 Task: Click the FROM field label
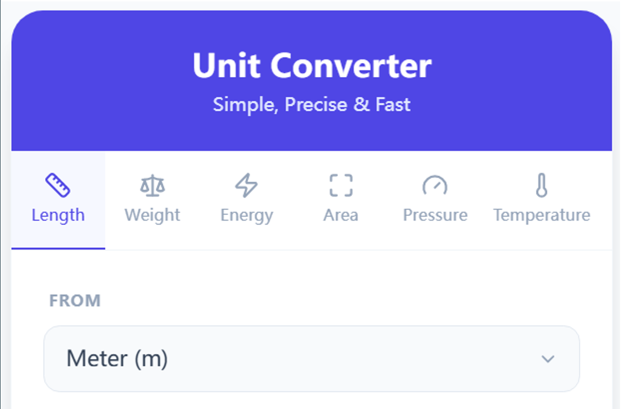click(75, 300)
